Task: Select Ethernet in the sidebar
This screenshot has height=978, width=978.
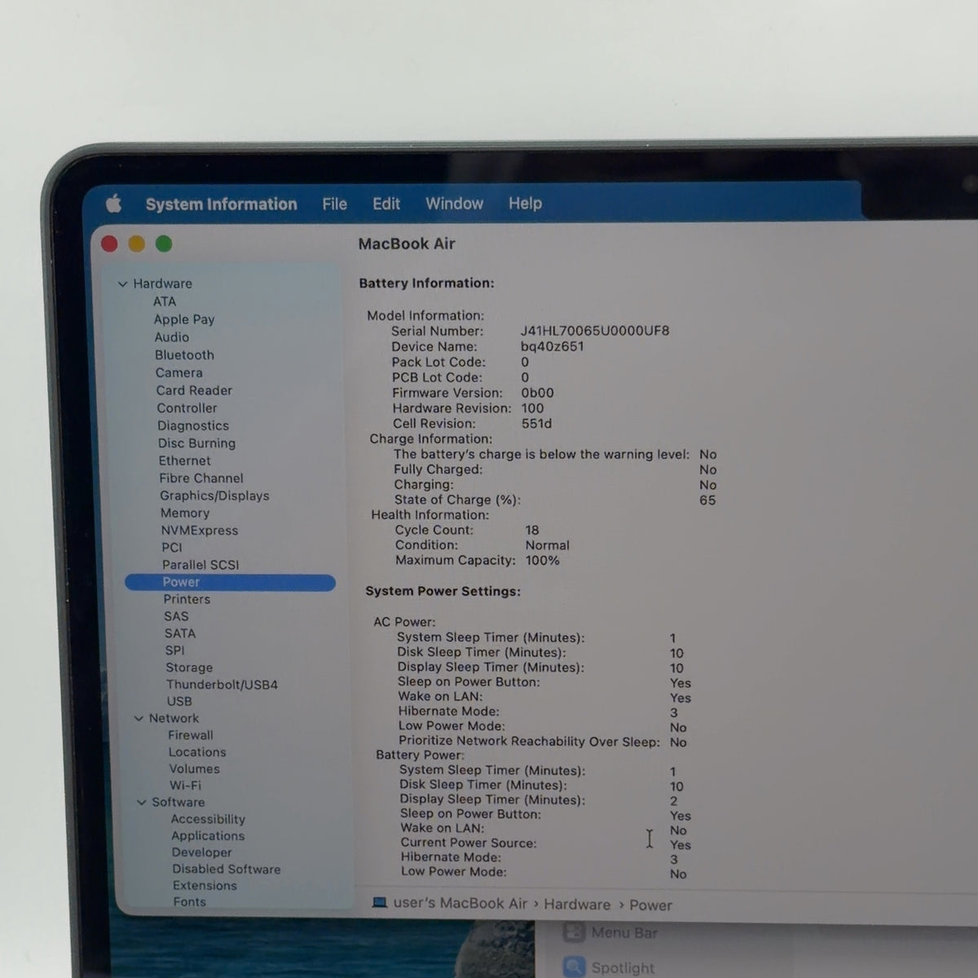Action: [x=185, y=460]
